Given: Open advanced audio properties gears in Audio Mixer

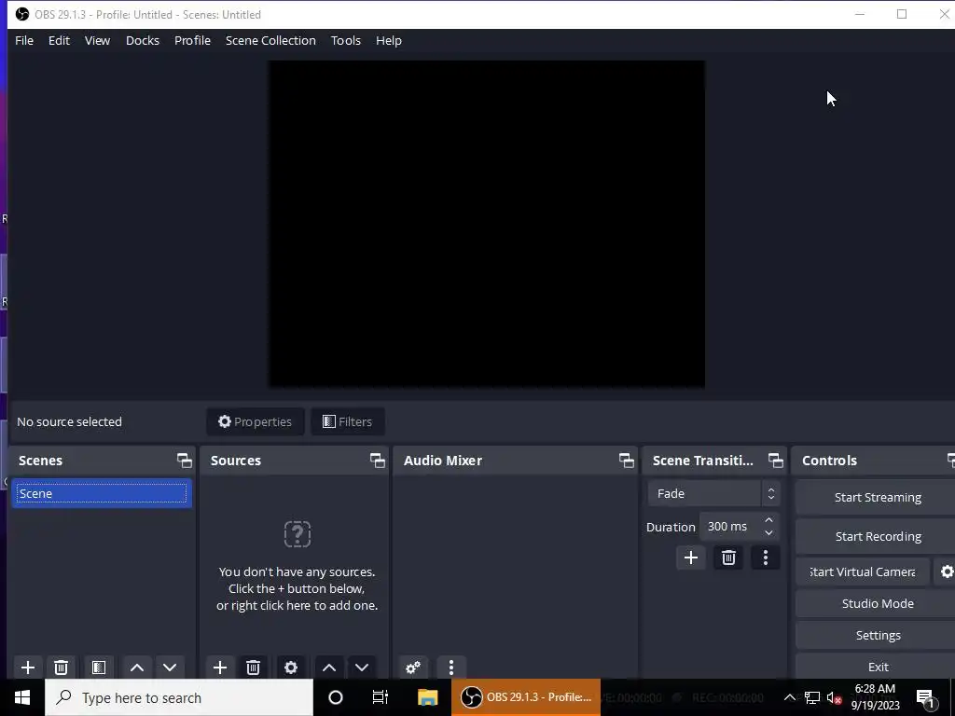Looking at the screenshot, I should pos(413,668).
